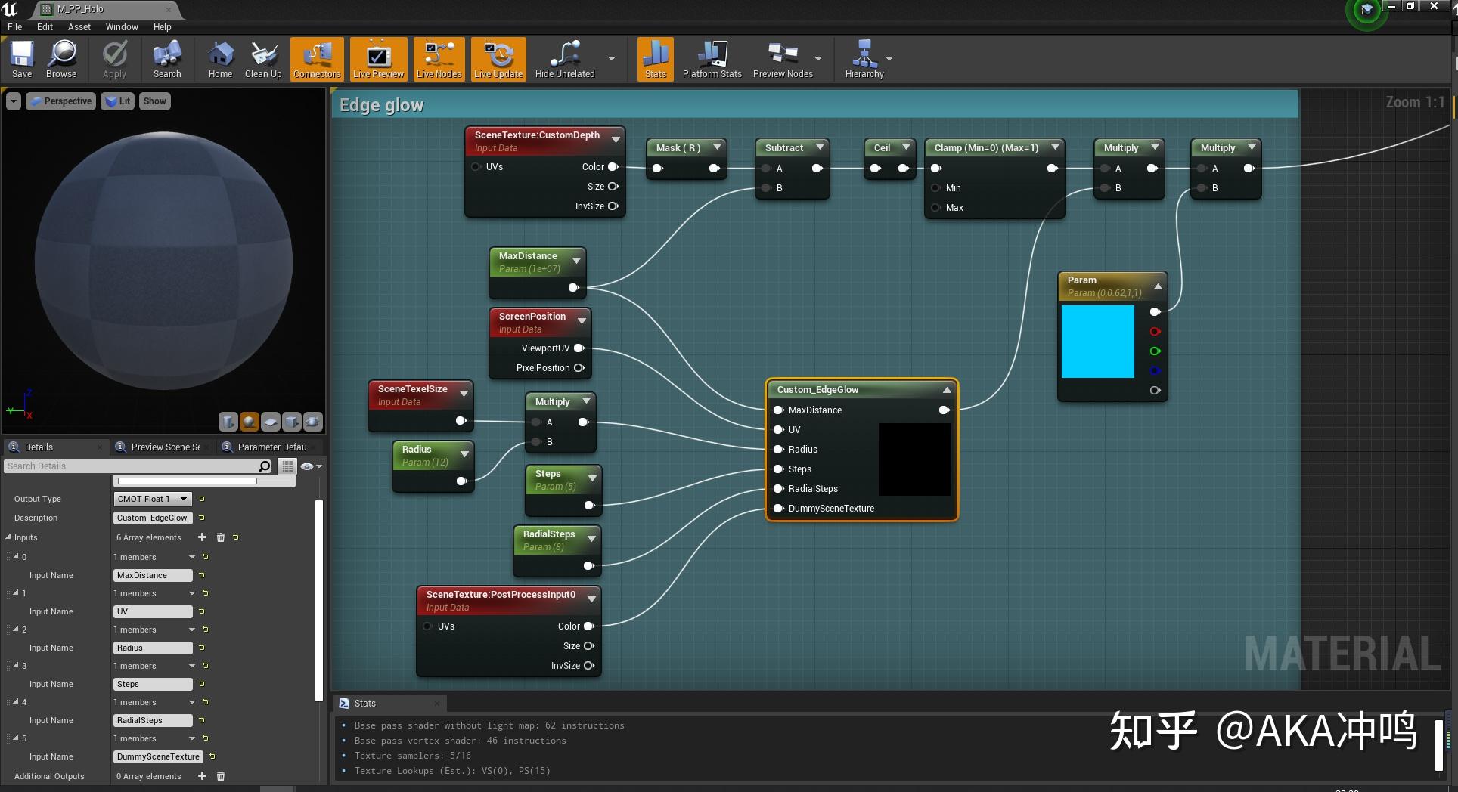This screenshot has height=792, width=1458.
Task: Collapse the Inputs array section
Action: 9,537
